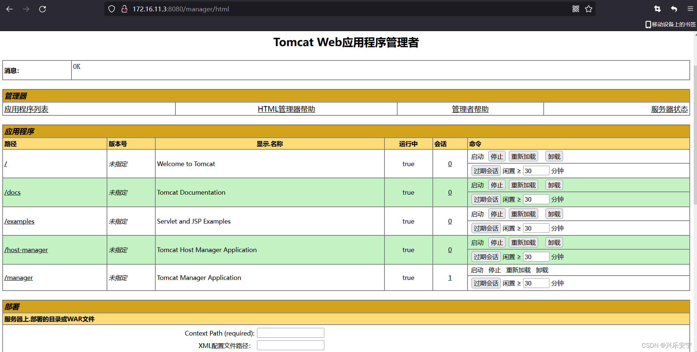Open the QR code icon in the address bar

pyautogui.click(x=576, y=9)
